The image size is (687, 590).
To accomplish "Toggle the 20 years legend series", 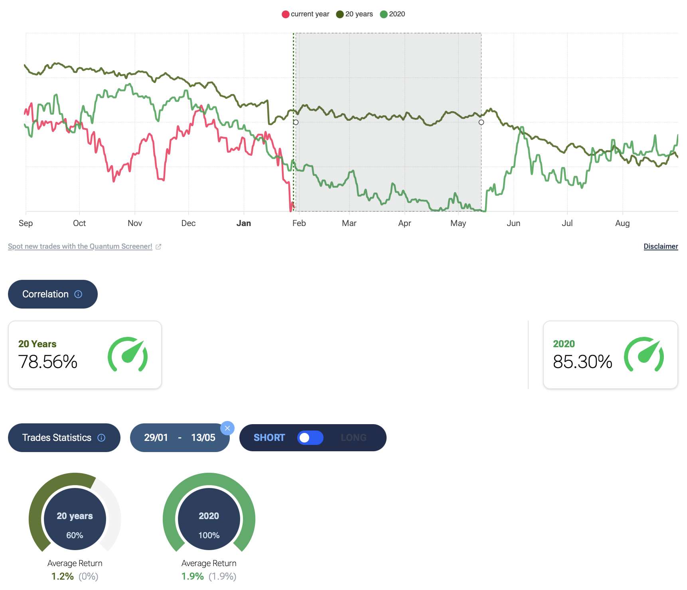I will coord(355,14).
